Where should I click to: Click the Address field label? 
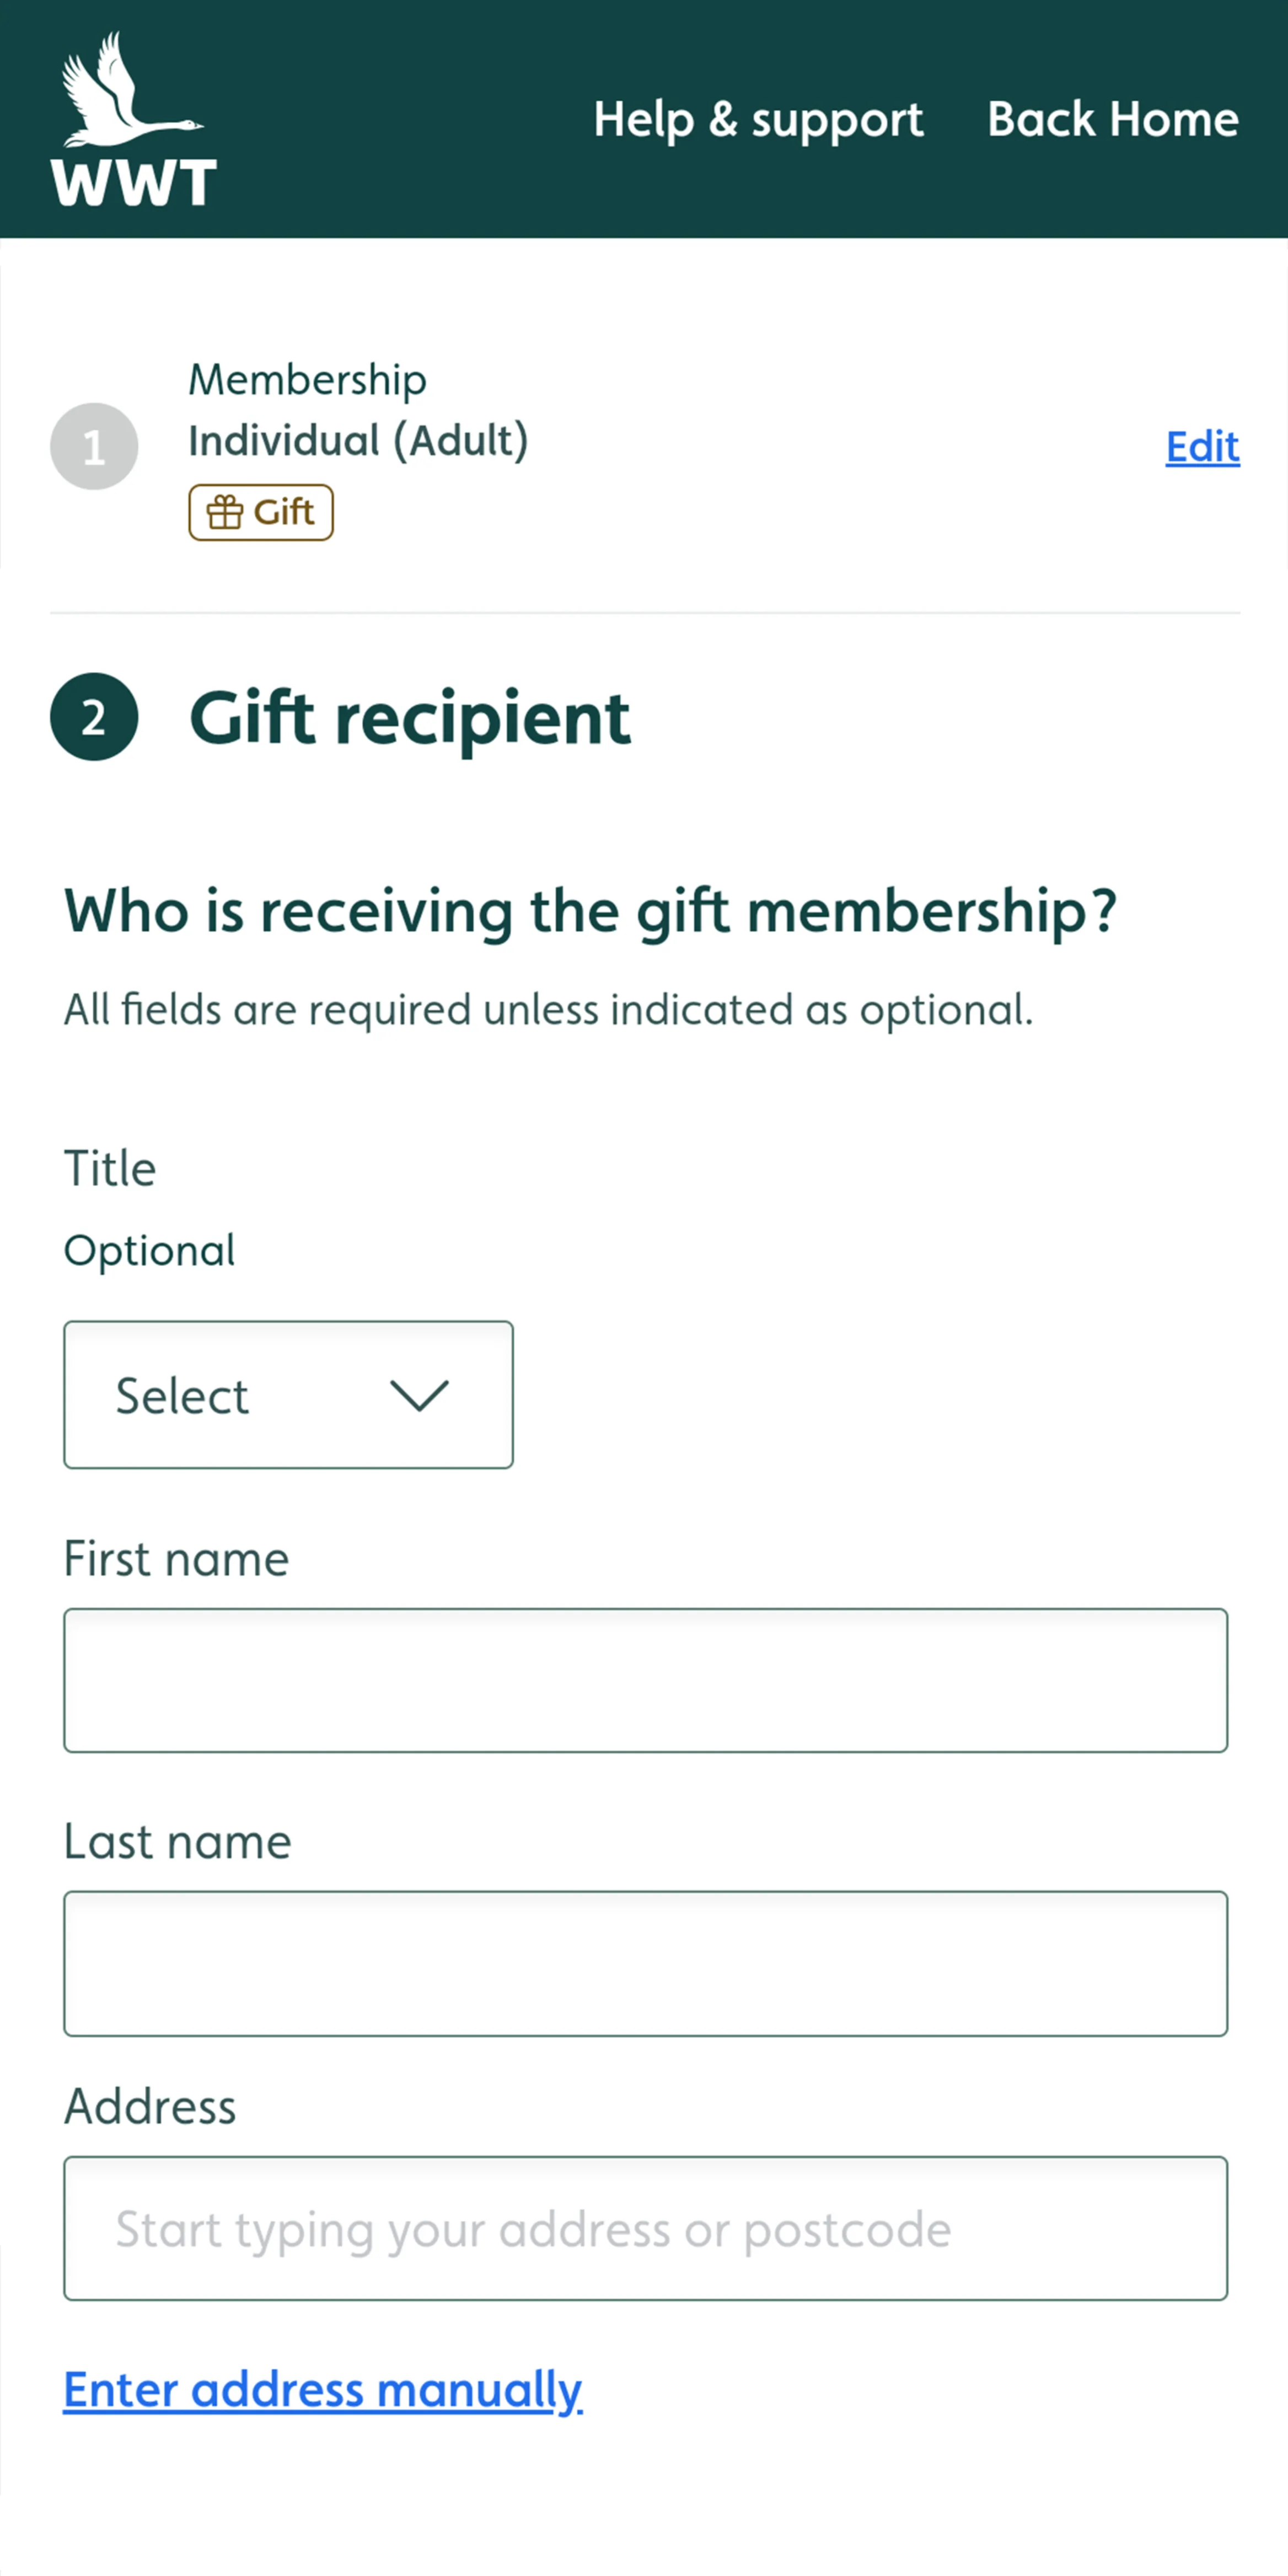pos(150,2107)
